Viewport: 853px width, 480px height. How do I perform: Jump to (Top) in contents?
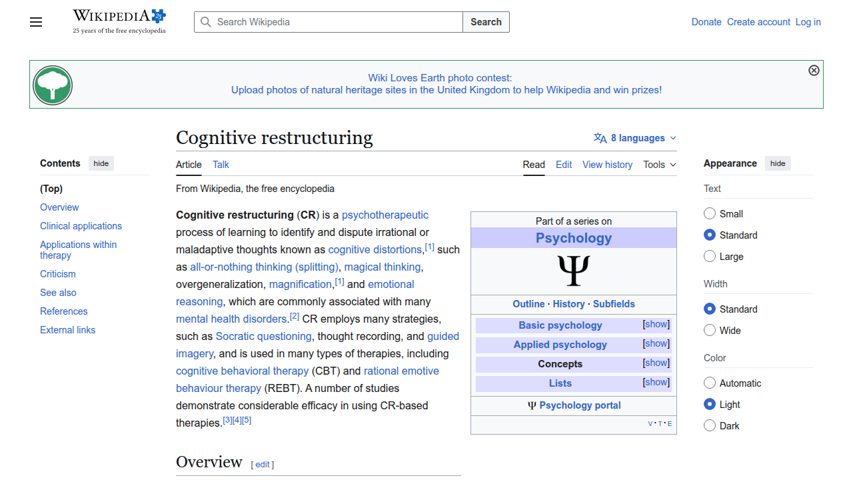point(51,189)
